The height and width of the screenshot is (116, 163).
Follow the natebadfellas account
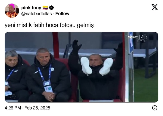point(62,14)
